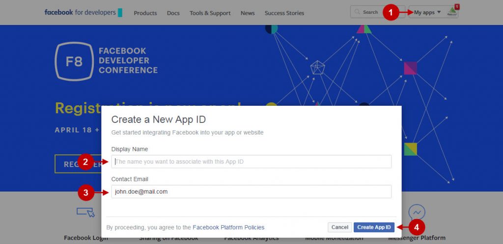The height and width of the screenshot is (244, 503).
Task: Go to the News page
Action: (248, 13)
